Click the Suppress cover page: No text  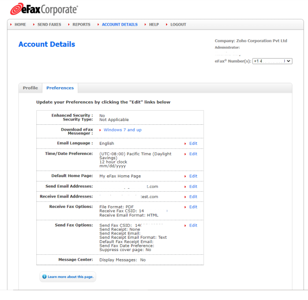tap(125, 250)
